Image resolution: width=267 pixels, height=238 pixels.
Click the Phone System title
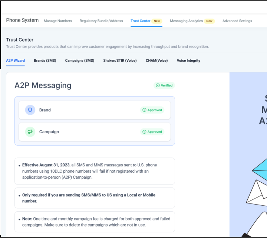tap(22, 20)
